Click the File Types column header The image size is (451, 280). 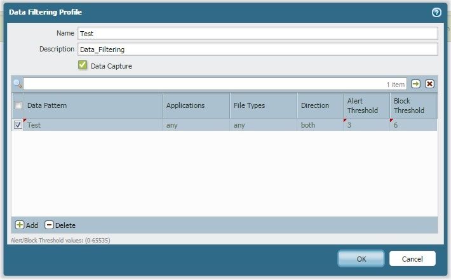[x=263, y=105]
